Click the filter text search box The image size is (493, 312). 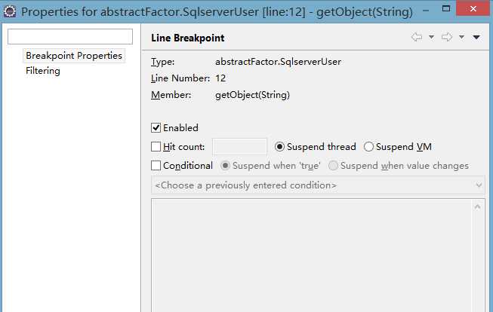[70, 36]
